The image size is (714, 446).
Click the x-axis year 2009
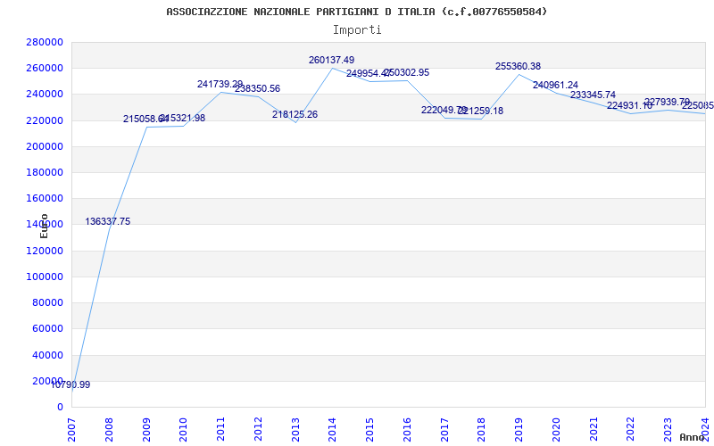146,430
